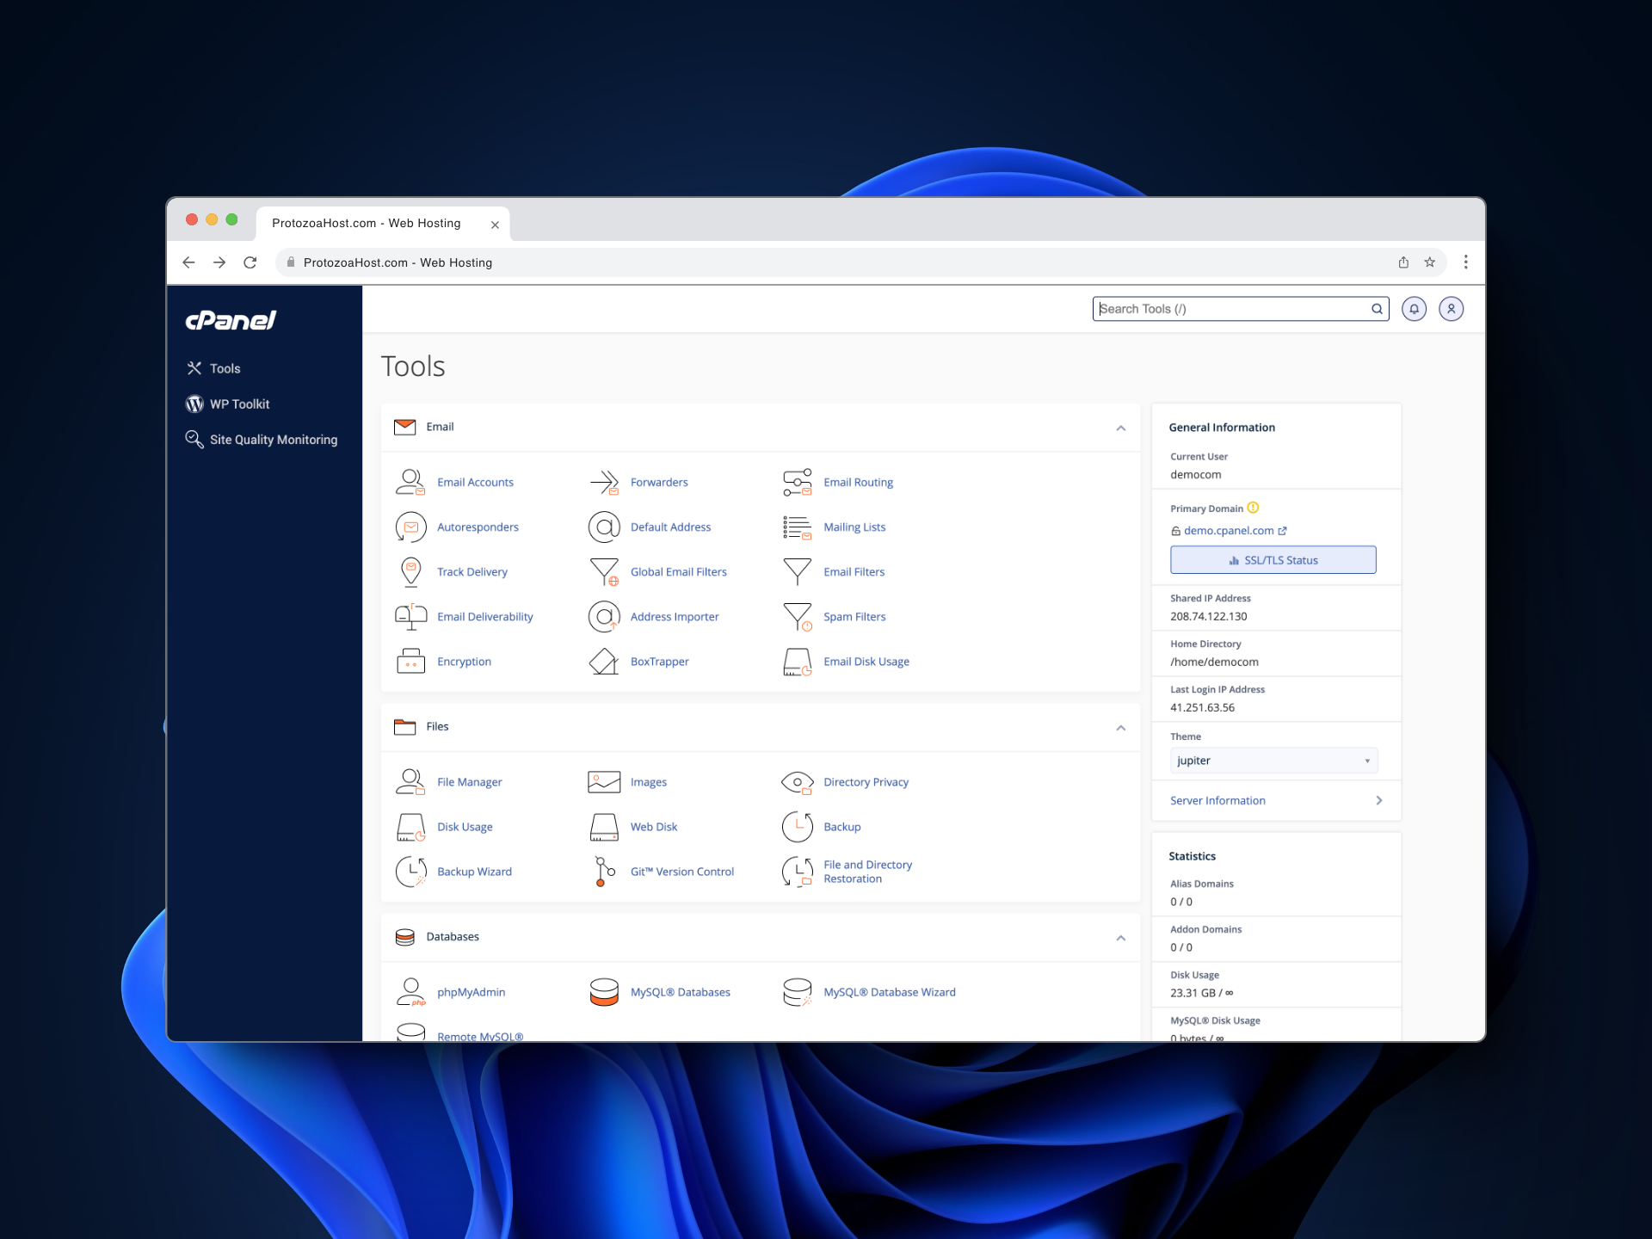
Task: Collapse the Databases section chevron
Action: click(x=1120, y=937)
